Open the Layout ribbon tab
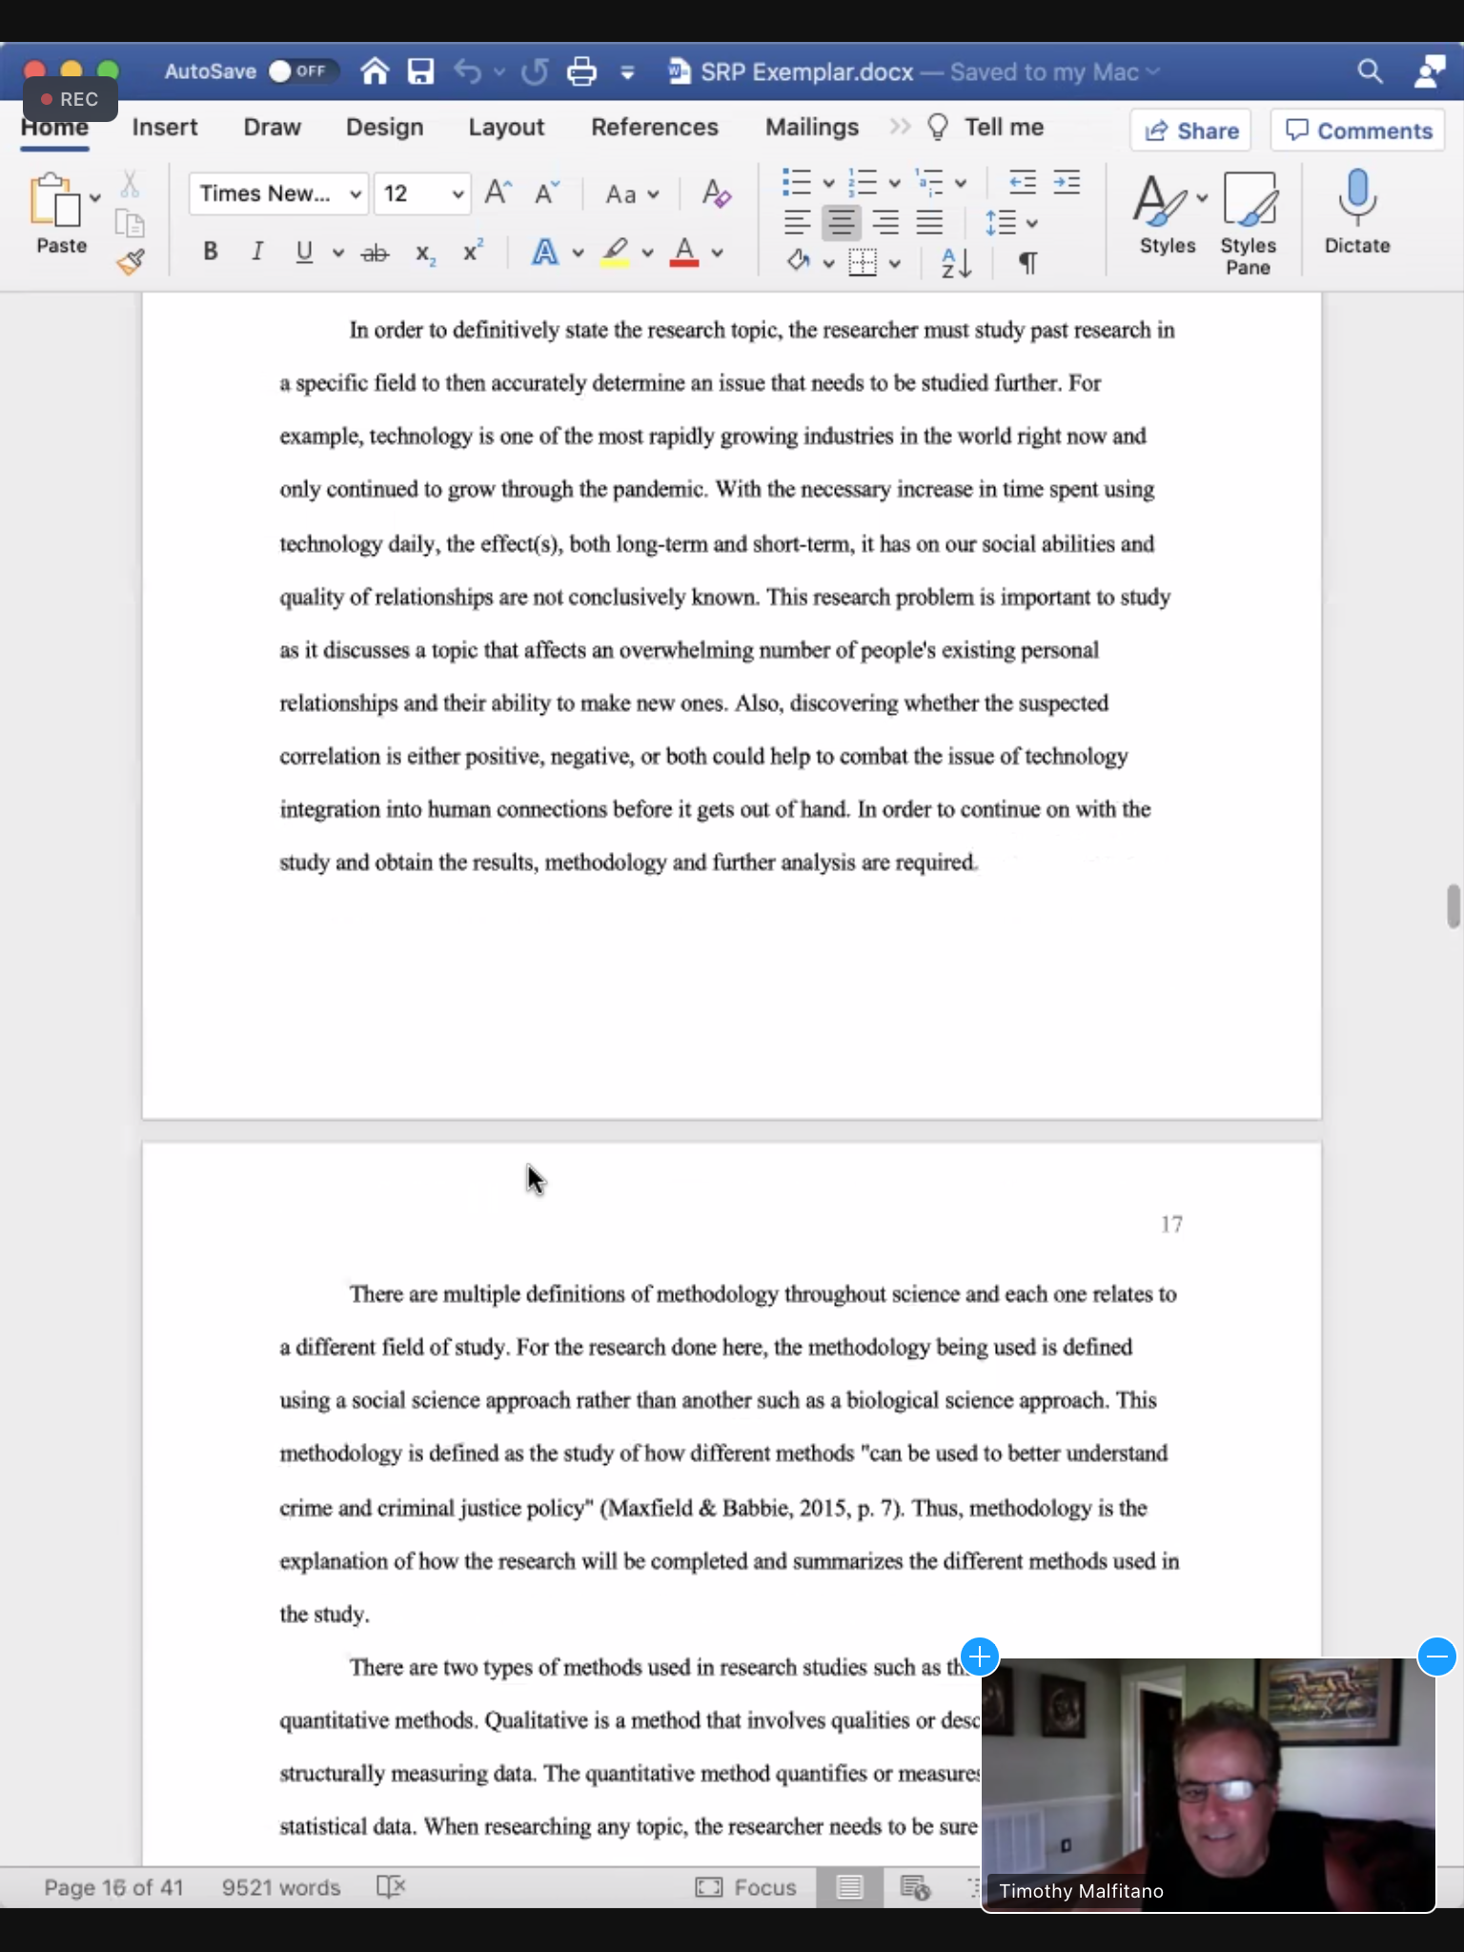The image size is (1464, 1952). 505,128
